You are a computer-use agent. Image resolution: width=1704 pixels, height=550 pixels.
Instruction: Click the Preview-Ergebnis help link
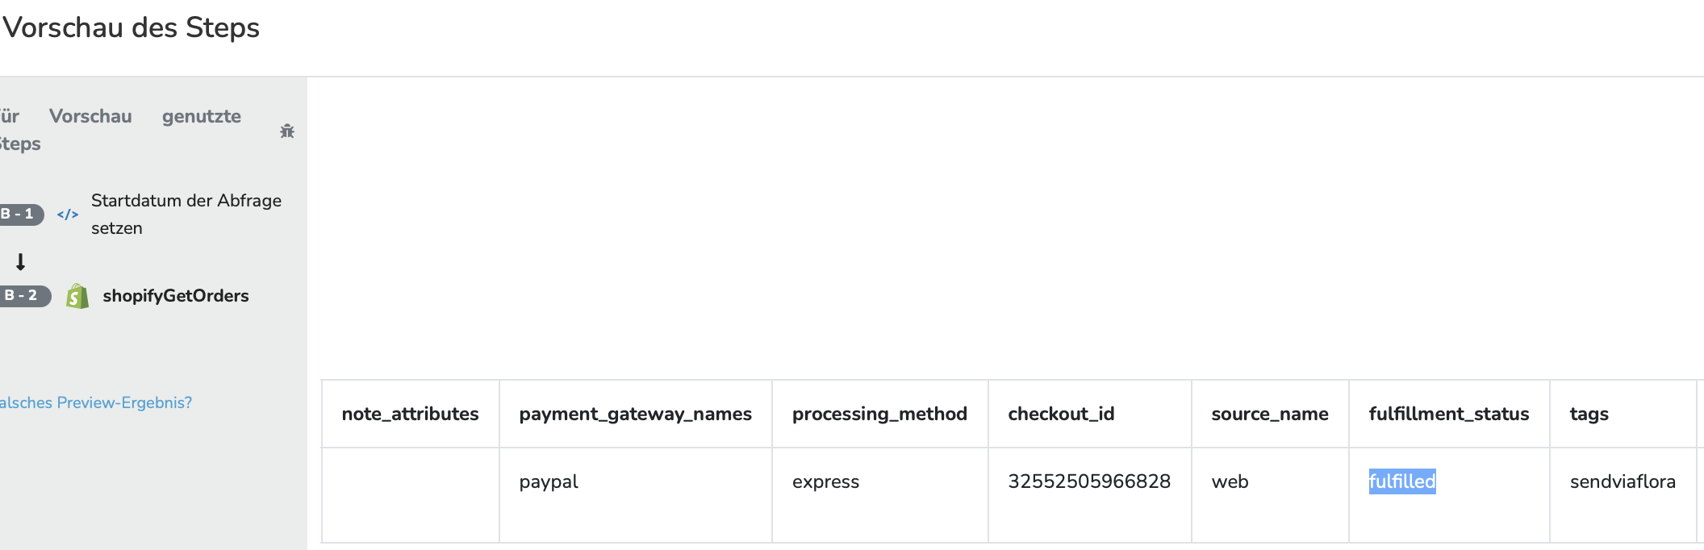click(96, 402)
